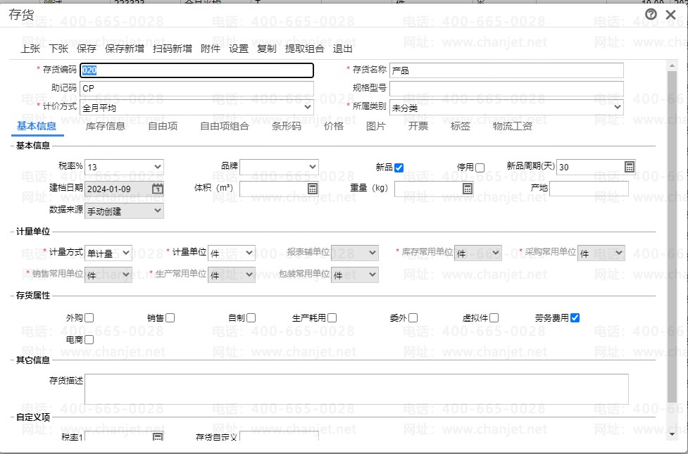The height and width of the screenshot is (454, 688).
Task: Open calculator for 重量 field
Action: coord(468,189)
